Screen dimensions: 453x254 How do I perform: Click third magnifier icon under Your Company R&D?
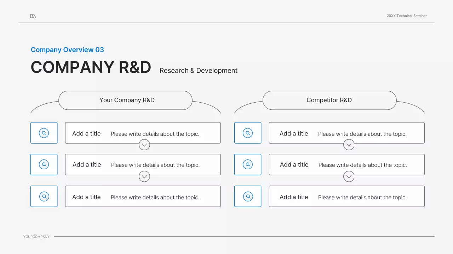tap(44, 196)
